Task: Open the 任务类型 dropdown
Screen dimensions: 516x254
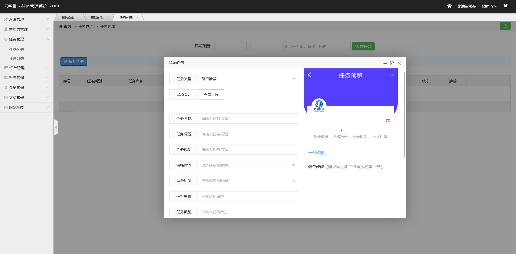Action: coord(248,79)
